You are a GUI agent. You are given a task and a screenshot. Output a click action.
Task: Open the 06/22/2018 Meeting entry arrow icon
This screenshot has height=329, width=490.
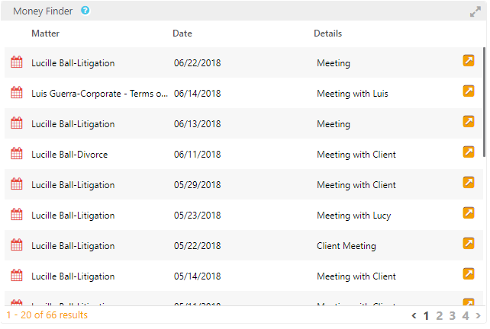[469, 60]
